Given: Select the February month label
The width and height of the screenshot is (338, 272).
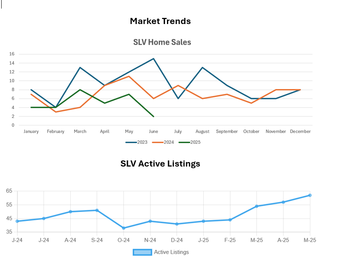Looking at the screenshot, I should click(x=56, y=132).
